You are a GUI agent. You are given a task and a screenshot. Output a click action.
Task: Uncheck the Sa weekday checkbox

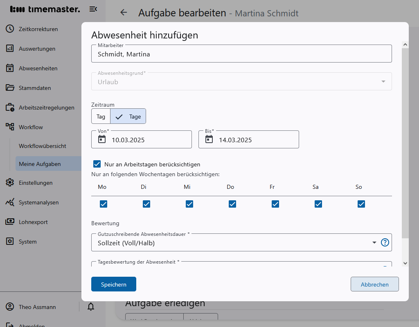[318, 204]
